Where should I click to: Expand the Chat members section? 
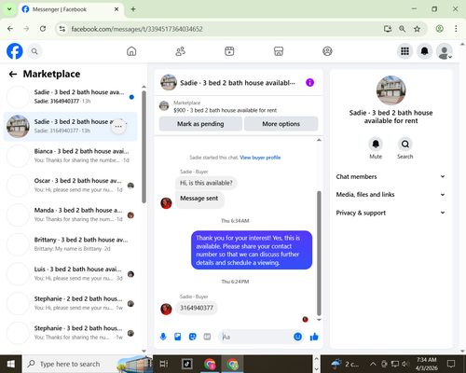click(391, 176)
